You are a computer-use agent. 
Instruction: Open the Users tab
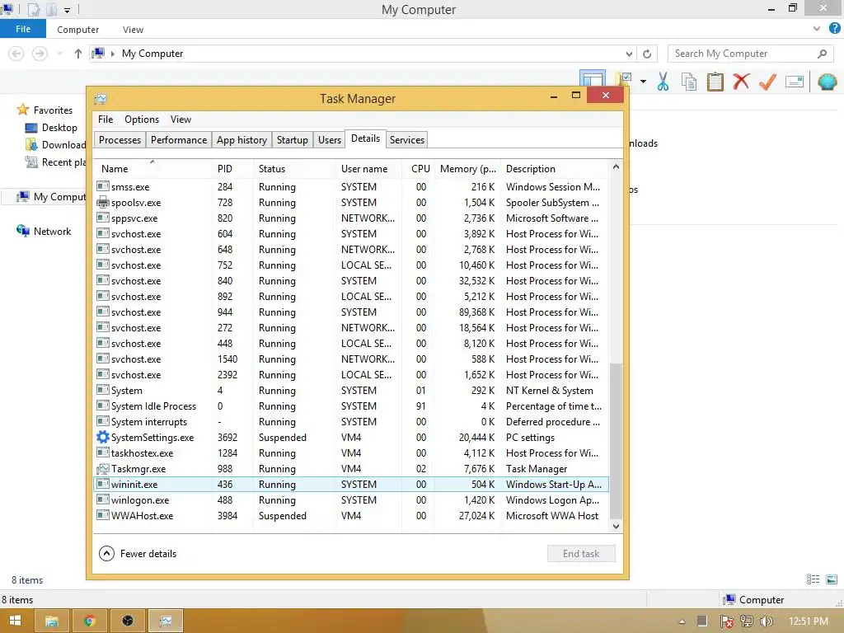coord(330,140)
